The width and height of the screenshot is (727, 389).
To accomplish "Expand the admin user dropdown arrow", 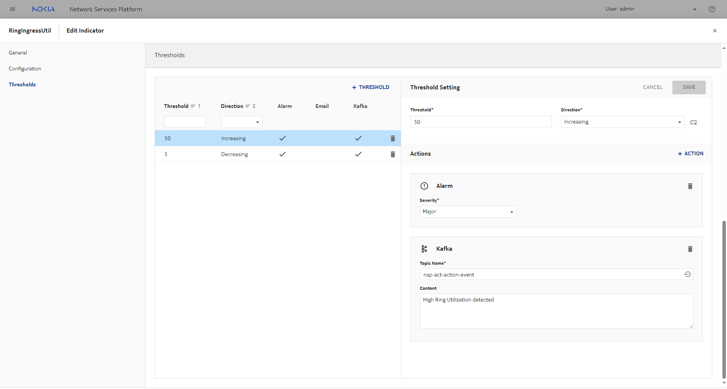I will point(695,9).
